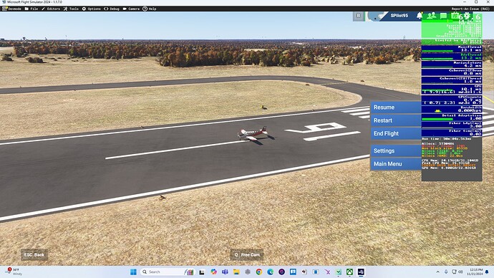Click the taskbar Search box
This screenshot has height=278, width=494.
click(168, 272)
